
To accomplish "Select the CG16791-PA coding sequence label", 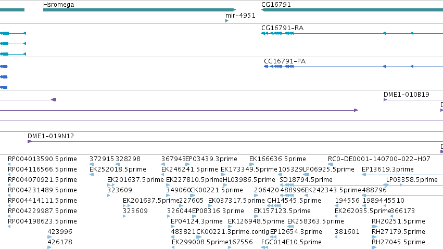I will (x=285, y=61).
